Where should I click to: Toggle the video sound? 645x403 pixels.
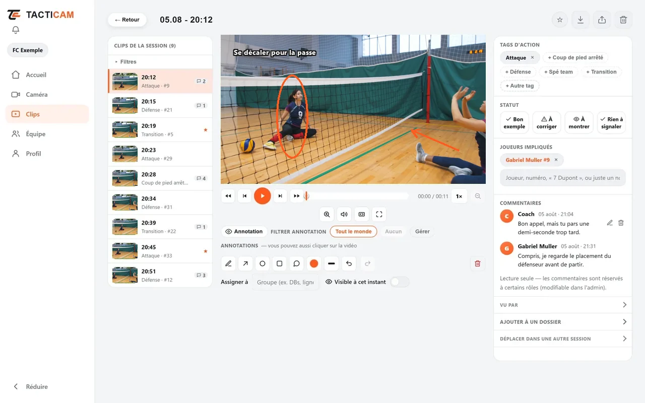click(344, 214)
